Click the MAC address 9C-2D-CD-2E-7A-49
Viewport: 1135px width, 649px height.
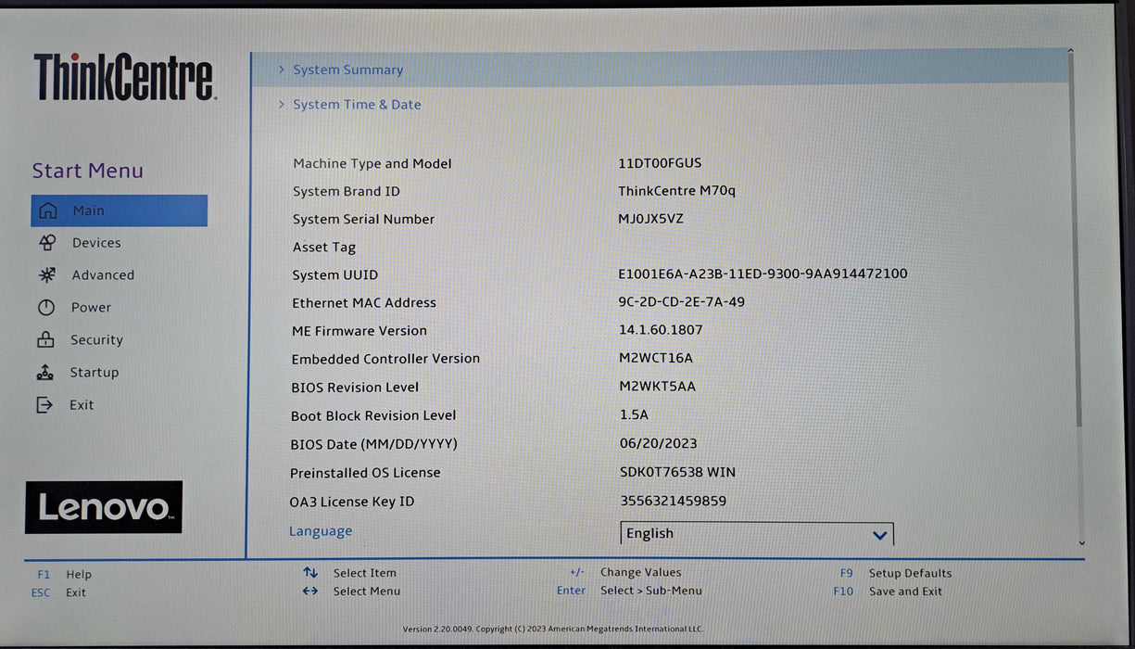pos(682,302)
